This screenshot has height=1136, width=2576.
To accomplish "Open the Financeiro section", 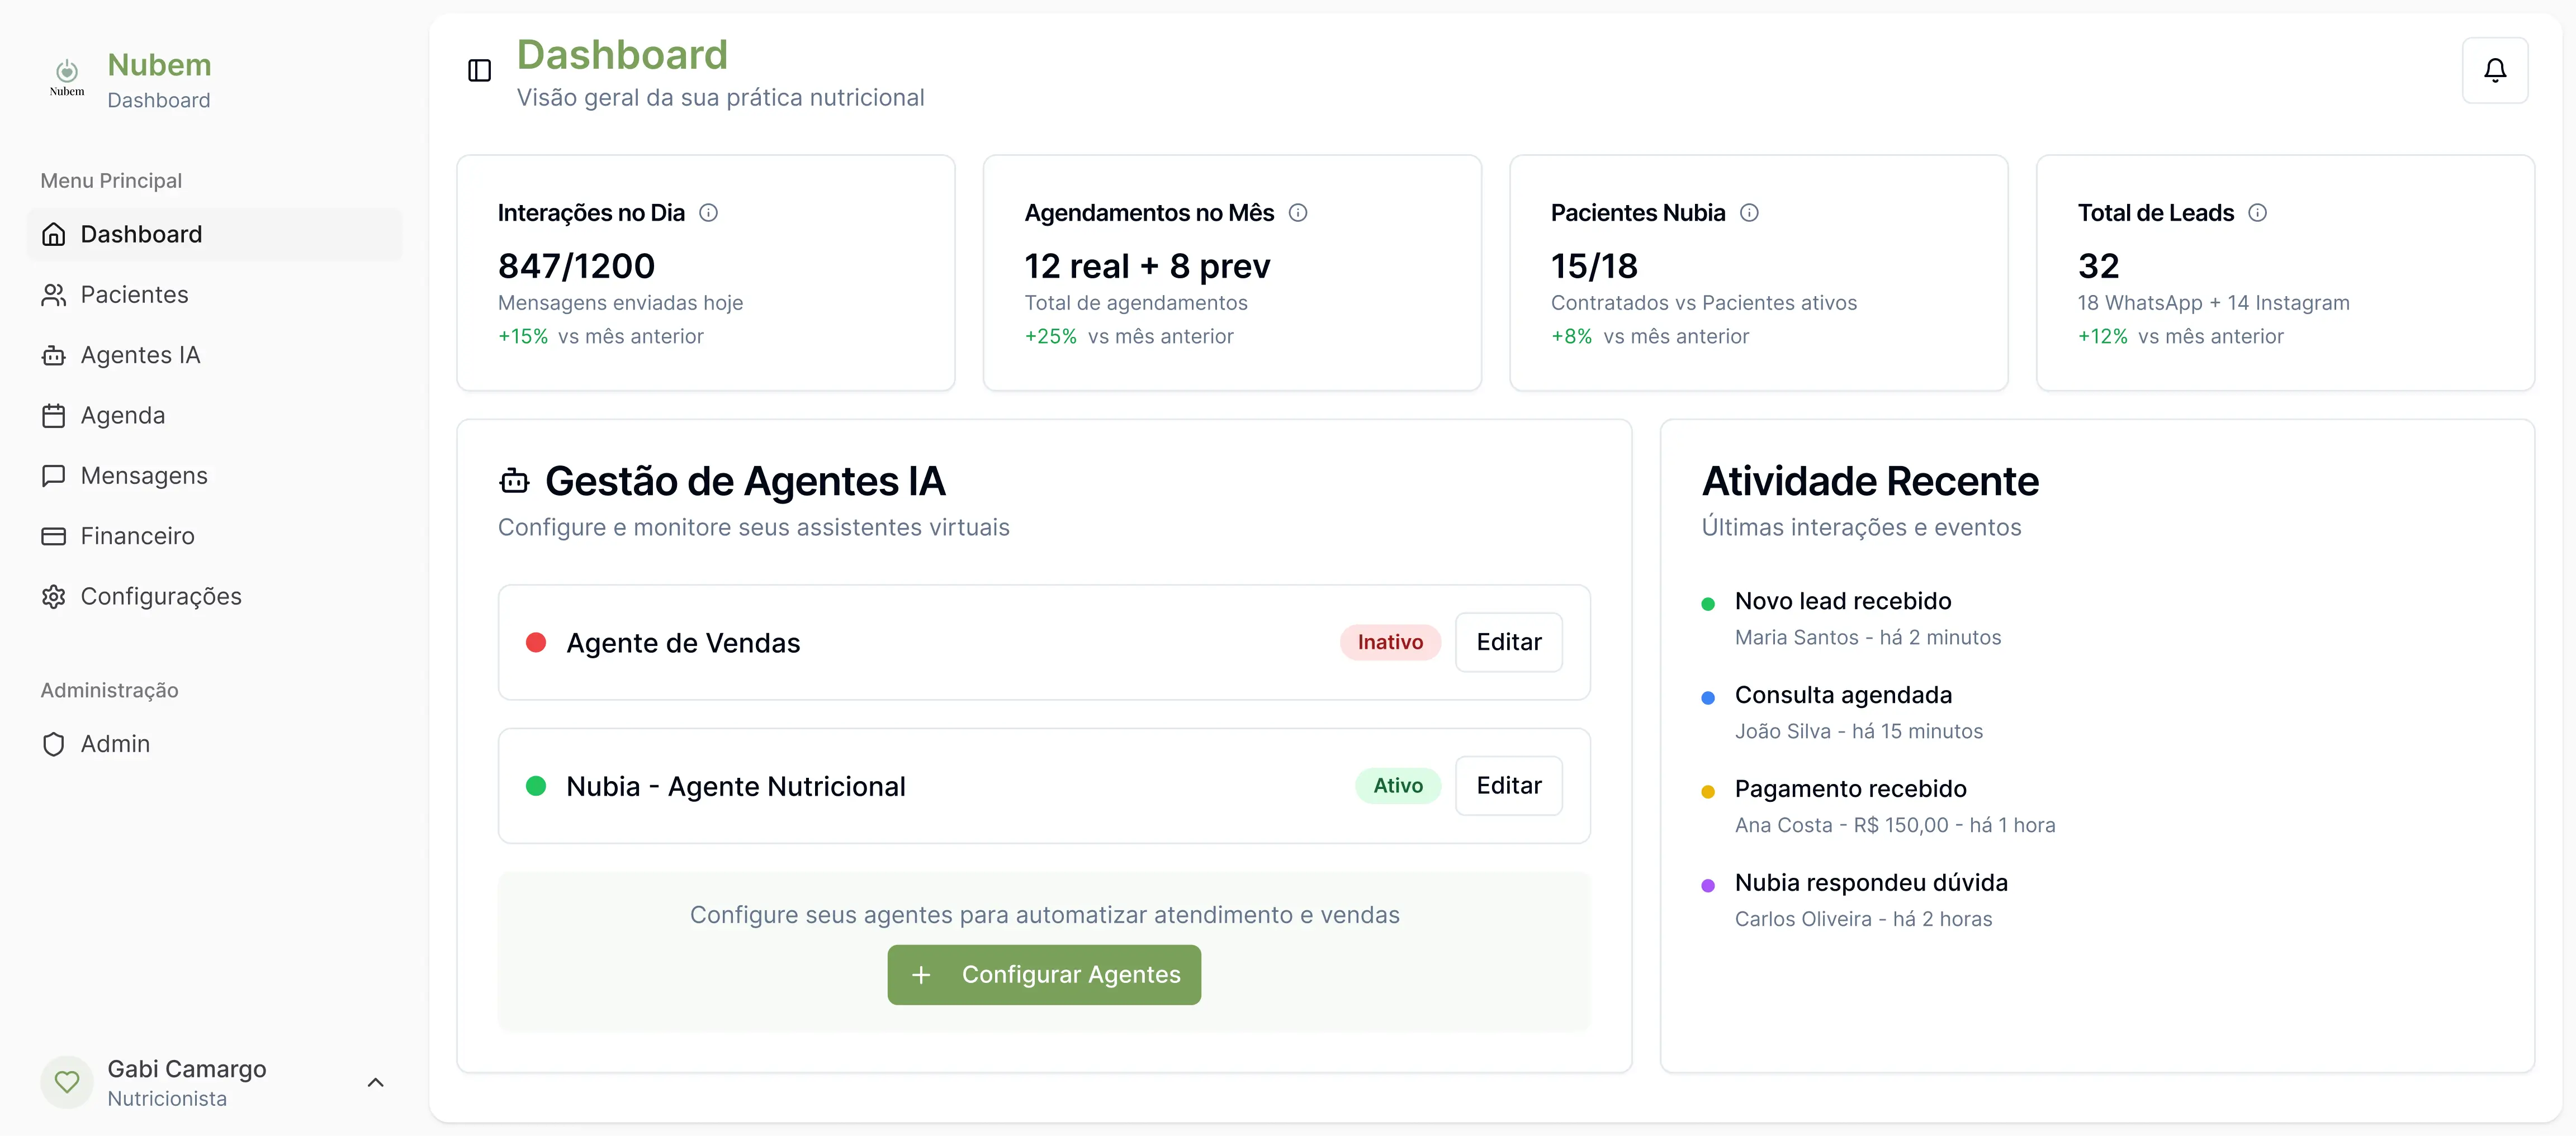I will click(137, 535).
